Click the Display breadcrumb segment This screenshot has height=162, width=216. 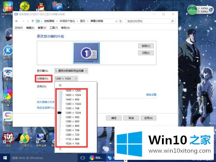click(83, 21)
